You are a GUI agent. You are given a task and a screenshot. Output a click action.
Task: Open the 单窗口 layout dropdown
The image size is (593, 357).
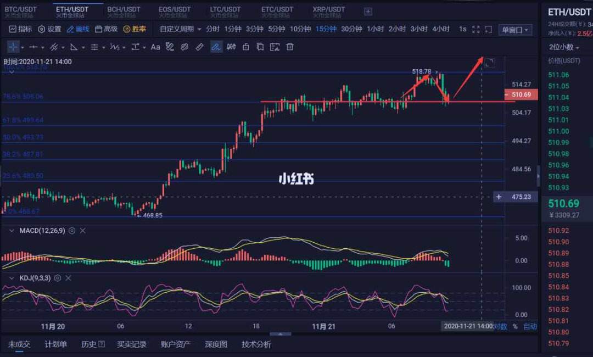[x=515, y=30]
